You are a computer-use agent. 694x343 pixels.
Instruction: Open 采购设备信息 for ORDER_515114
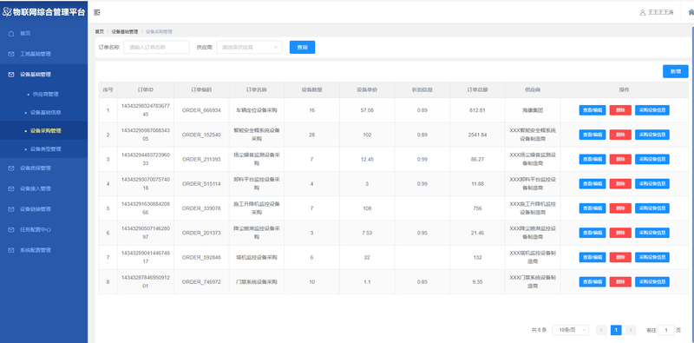(x=652, y=183)
